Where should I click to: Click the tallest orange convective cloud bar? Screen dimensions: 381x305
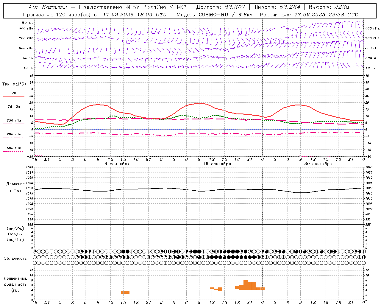click(246, 285)
